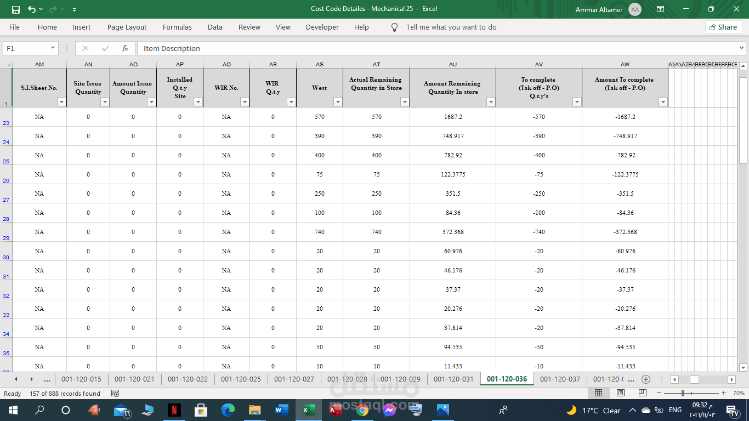Image resolution: width=749 pixels, height=421 pixels.
Task: Click the Save icon in title bar
Action: pos(16,9)
